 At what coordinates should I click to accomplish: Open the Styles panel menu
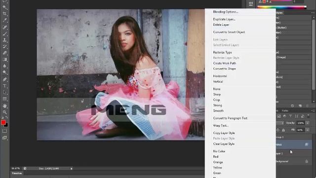click(313, 13)
